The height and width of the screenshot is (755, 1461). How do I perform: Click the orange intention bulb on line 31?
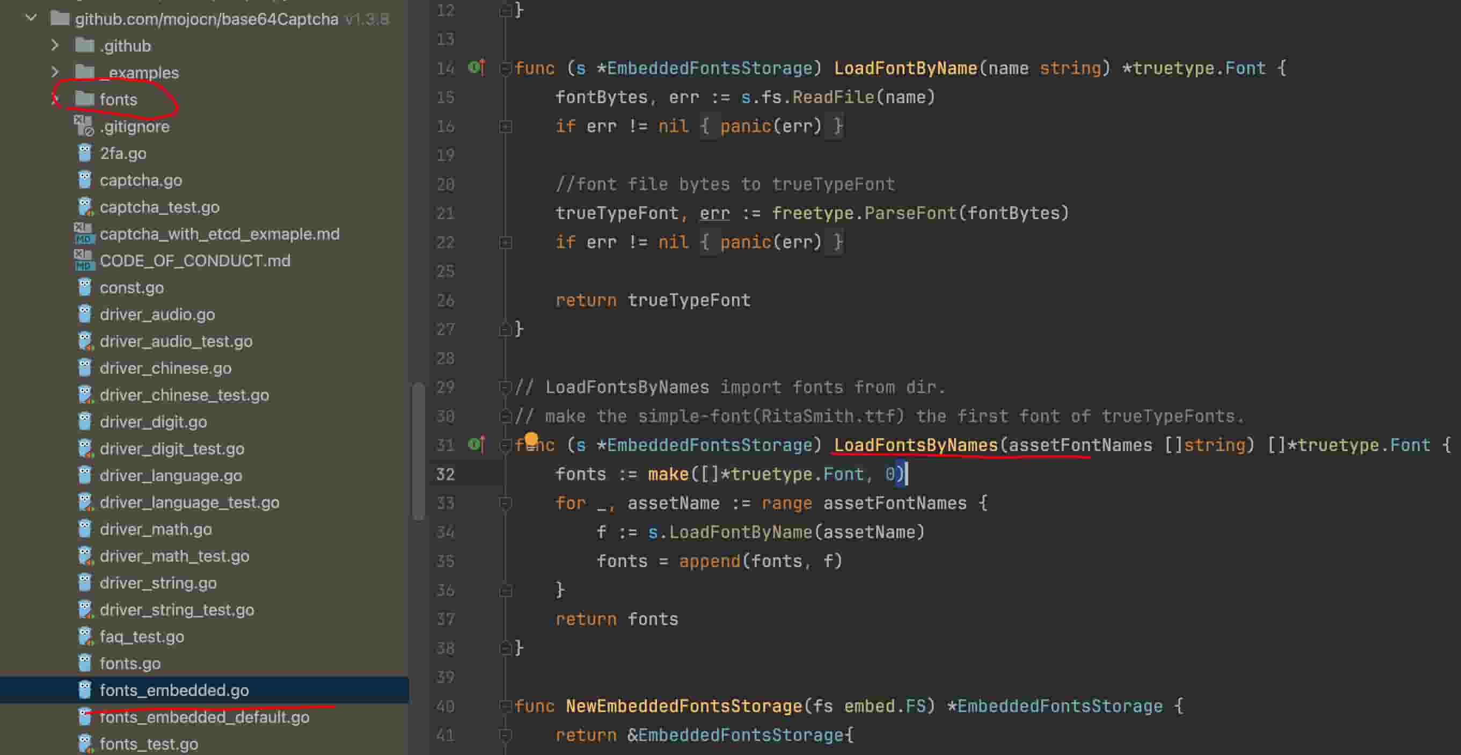[x=531, y=439]
